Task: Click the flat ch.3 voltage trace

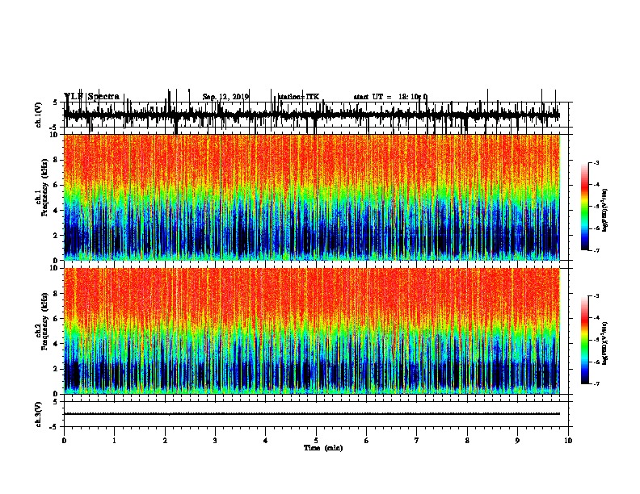Action: tap(312, 414)
